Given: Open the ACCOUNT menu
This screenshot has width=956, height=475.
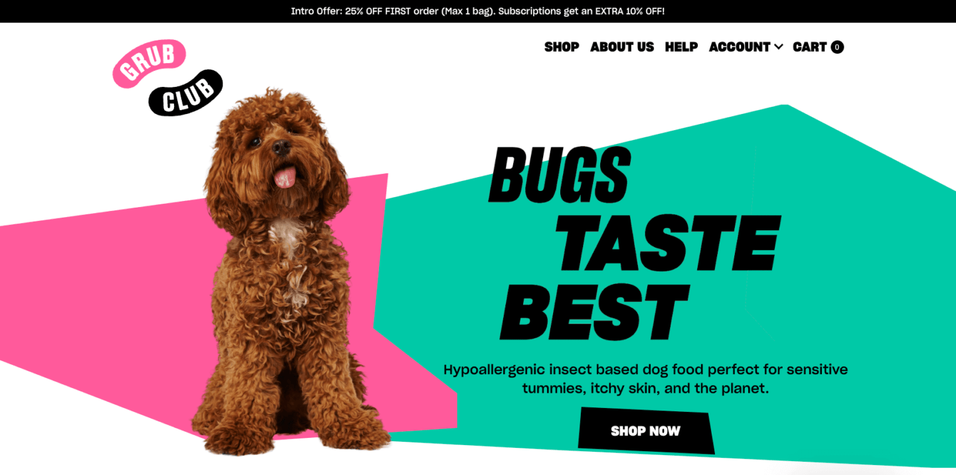Looking at the screenshot, I should point(740,47).
